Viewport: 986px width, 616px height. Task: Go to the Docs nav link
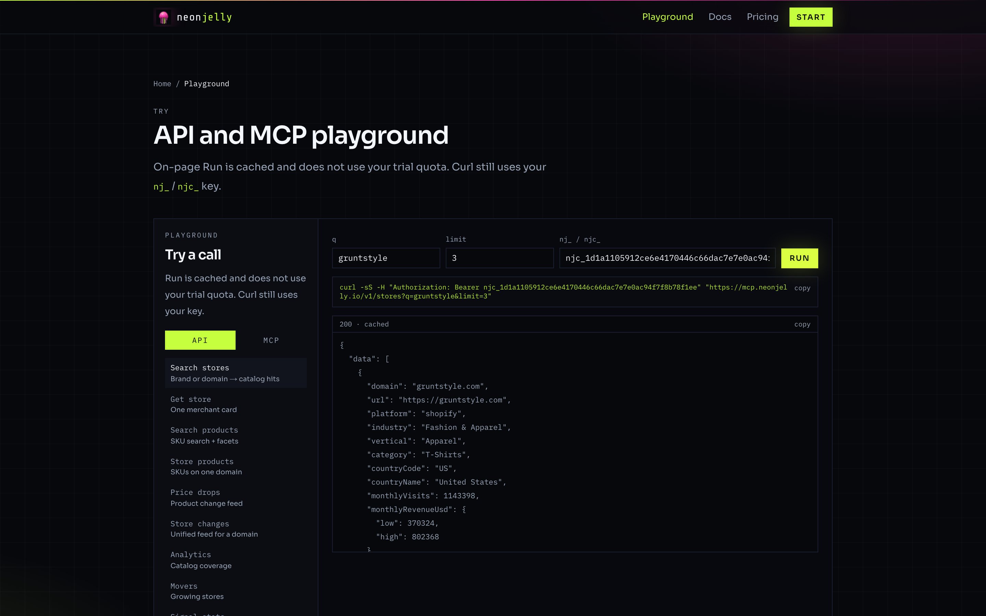[x=720, y=17]
